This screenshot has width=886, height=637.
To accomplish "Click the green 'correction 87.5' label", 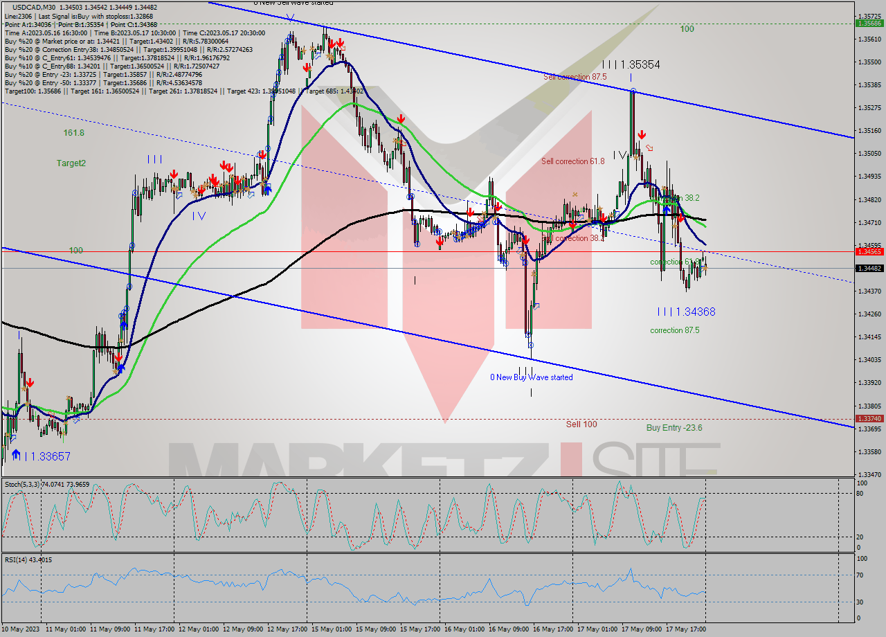I will pyautogui.click(x=674, y=330).
